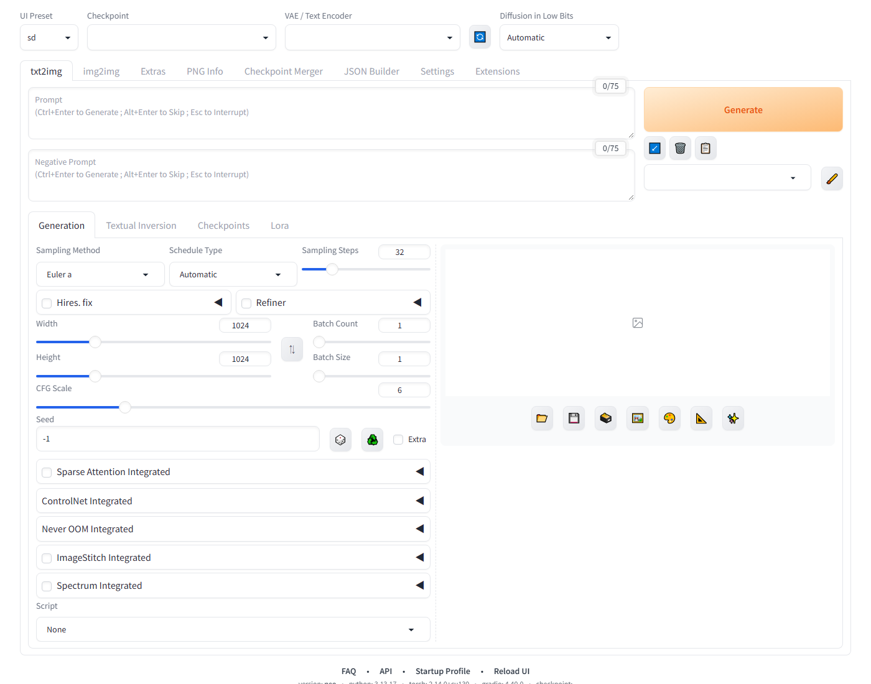The height and width of the screenshot is (684, 871).
Task: Open the PNG Info tab
Action: pyautogui.click(x=205, y=72)
